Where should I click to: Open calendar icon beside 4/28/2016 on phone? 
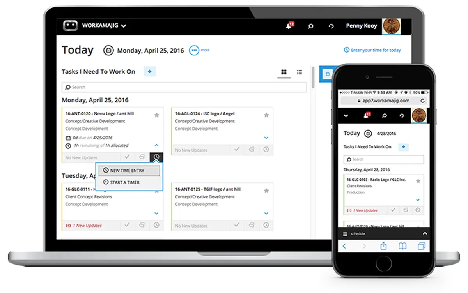pos(367,134)
